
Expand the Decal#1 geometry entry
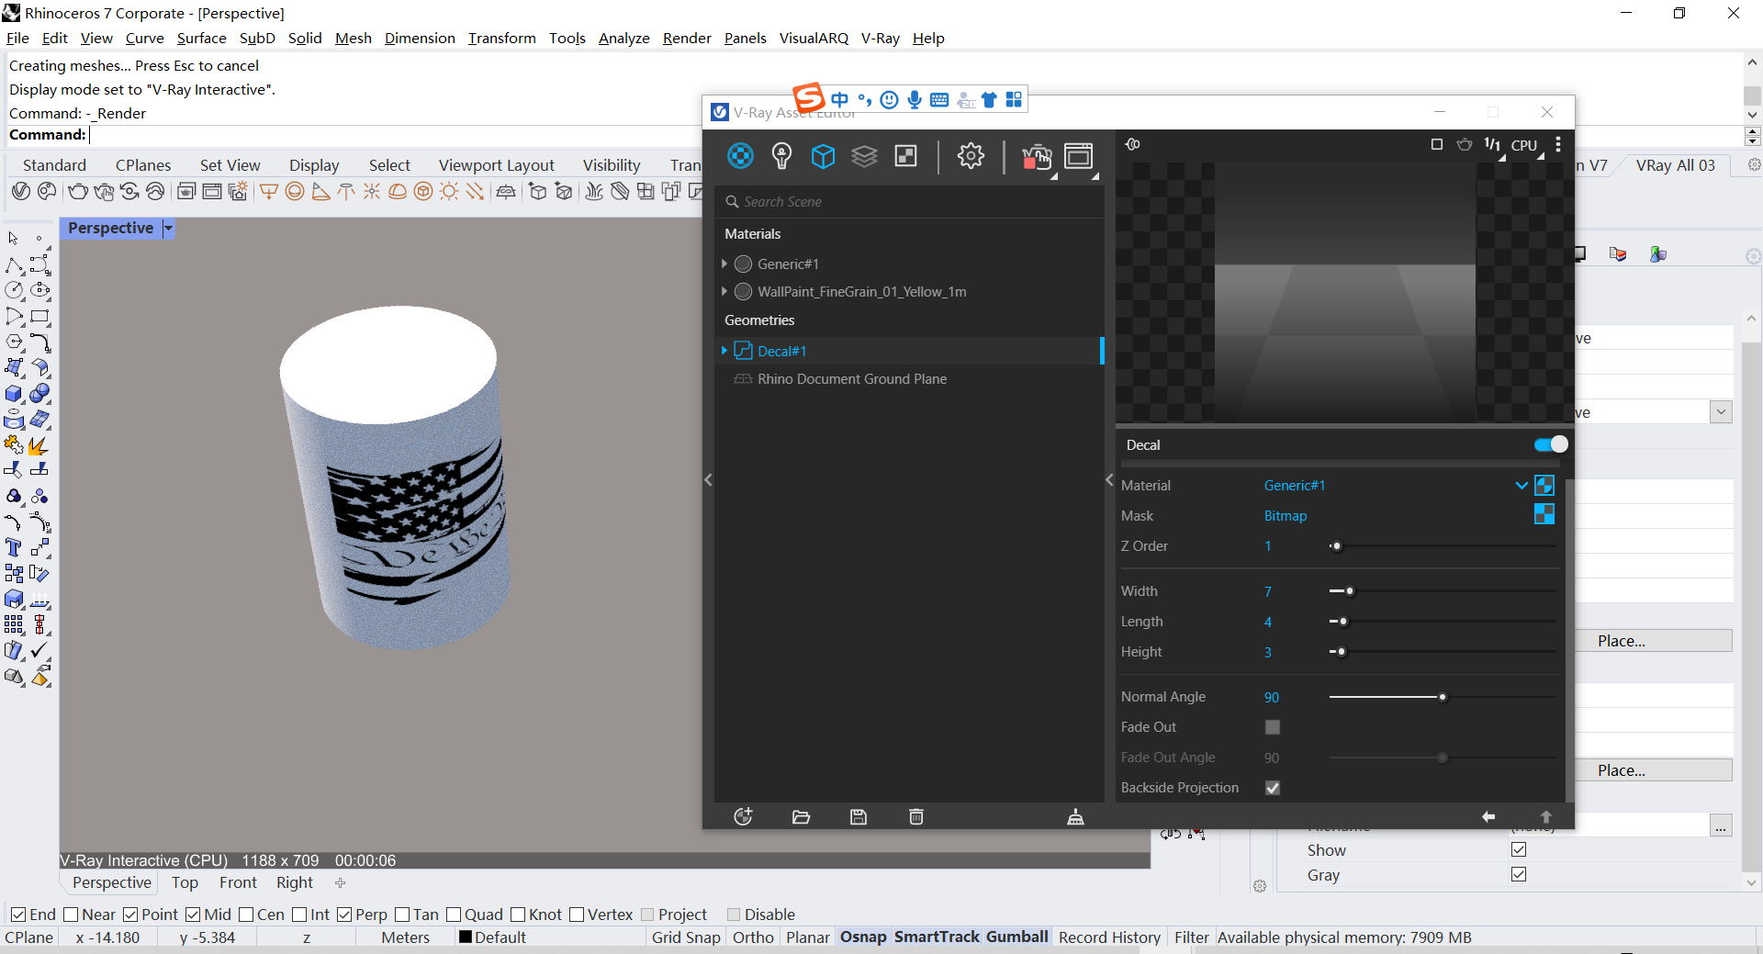coord(724,351)
